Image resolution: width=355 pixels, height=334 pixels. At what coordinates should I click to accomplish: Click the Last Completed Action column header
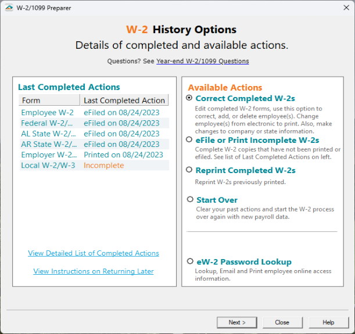[x=124, y=100]
